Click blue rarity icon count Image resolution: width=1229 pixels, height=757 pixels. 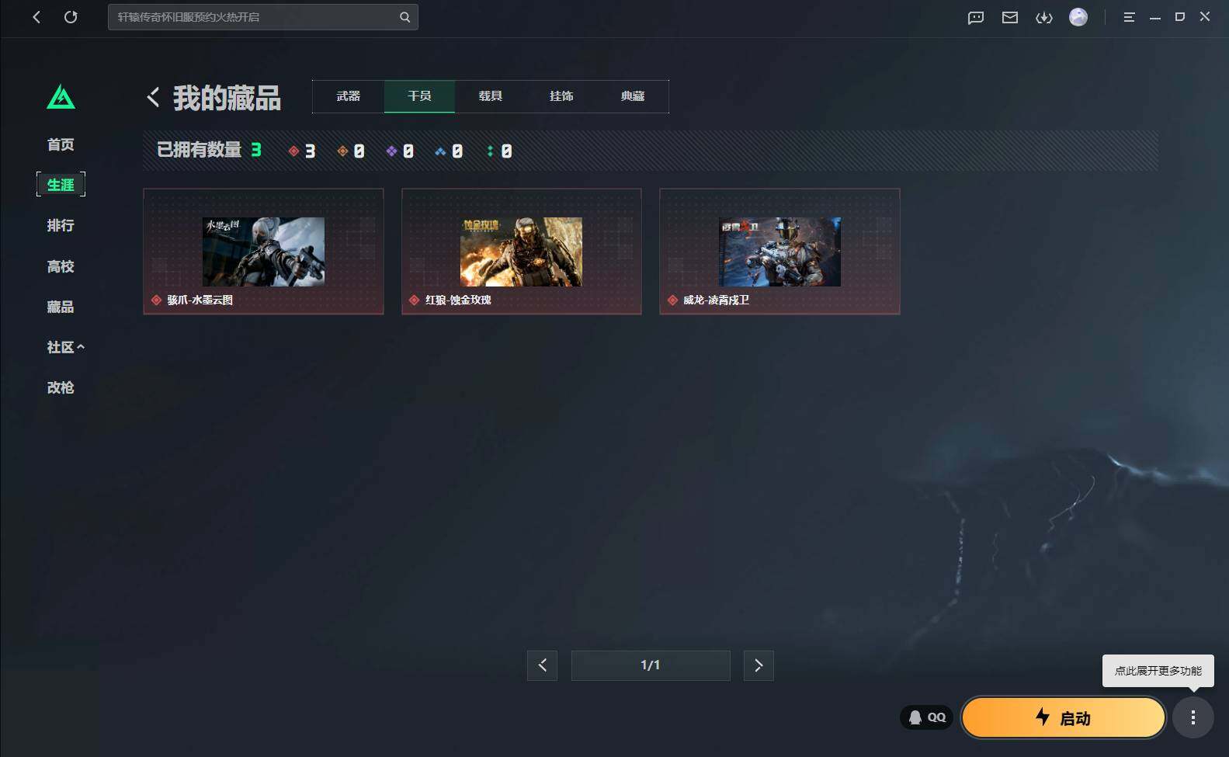pos(449,151)
